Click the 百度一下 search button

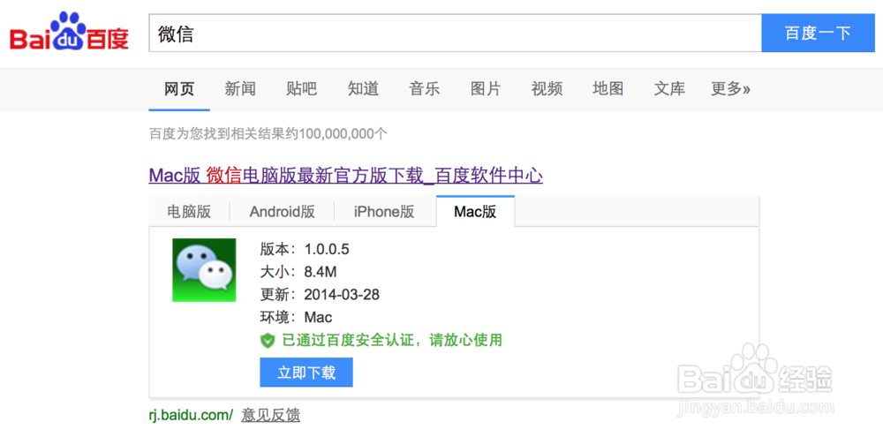tap(818, 34)
